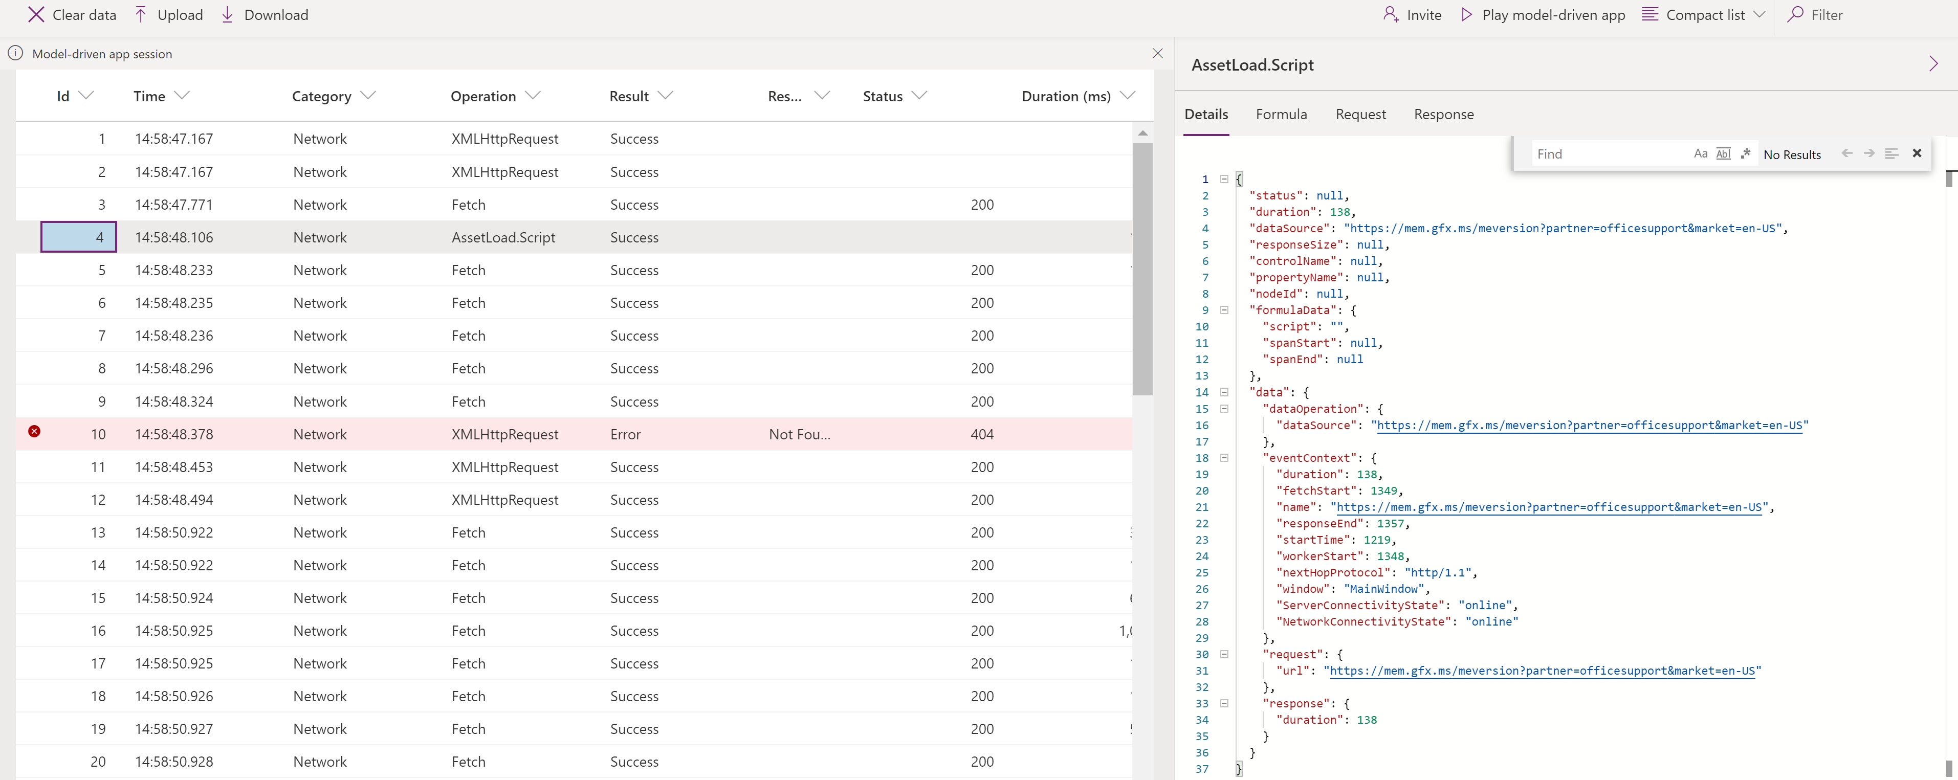The height and width of the screenshot is (780, 1958).
Task: Switch to the Formula tab
Action: click(x=1280, y=114)
